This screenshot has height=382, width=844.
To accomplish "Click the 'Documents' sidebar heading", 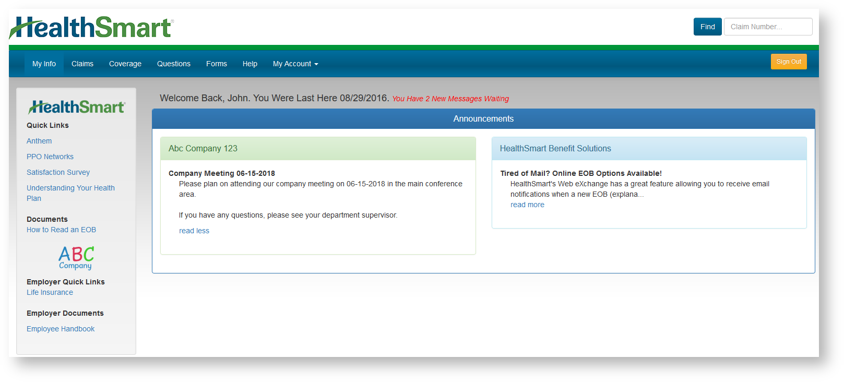I will click(x=47, y=219).
